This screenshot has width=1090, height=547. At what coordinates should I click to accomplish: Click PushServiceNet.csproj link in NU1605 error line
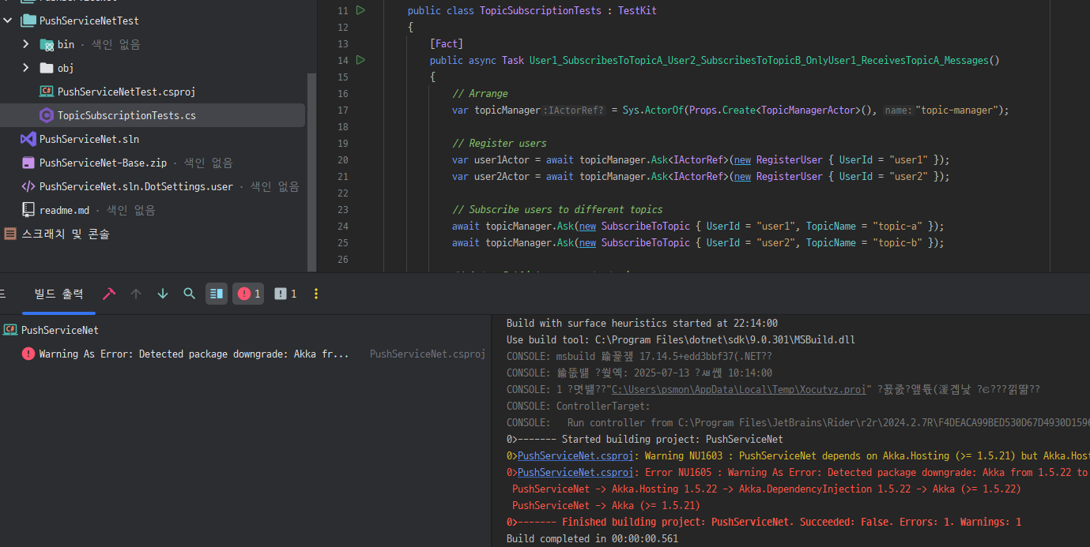click(x=575, y=472)
